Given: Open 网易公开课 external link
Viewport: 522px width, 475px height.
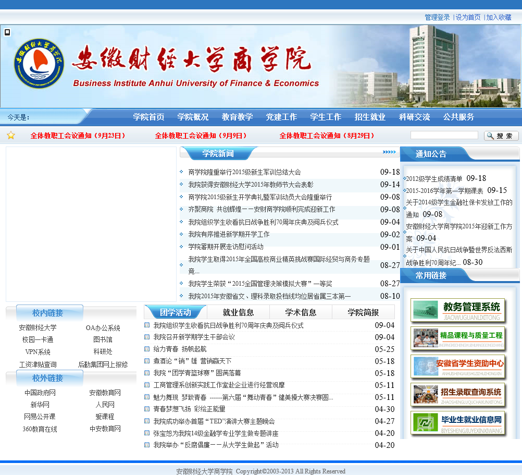Looking at the screenshot, I should pyautogui.click(x=40, y=417).
